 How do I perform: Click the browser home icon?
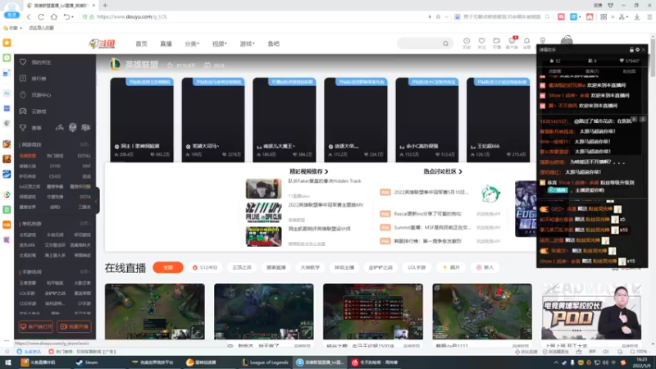coord(54,16)
